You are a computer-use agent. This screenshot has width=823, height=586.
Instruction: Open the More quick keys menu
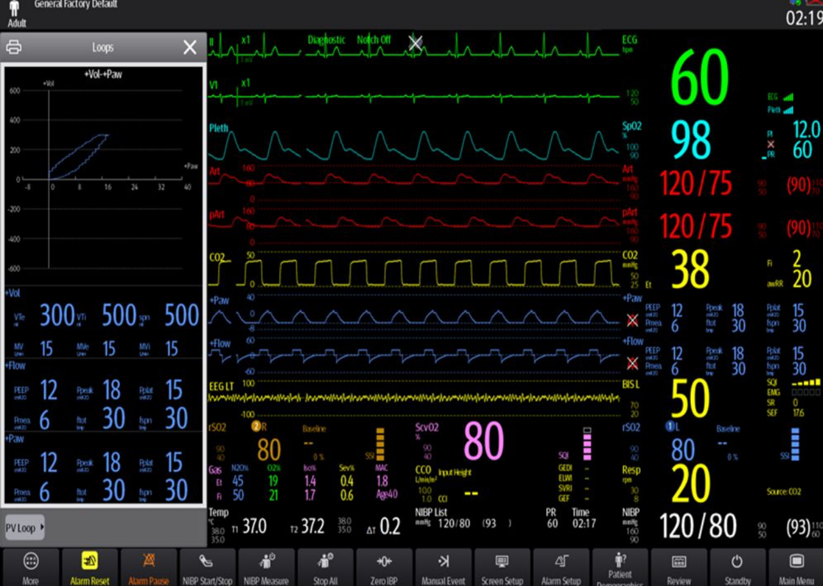[31, 566]
